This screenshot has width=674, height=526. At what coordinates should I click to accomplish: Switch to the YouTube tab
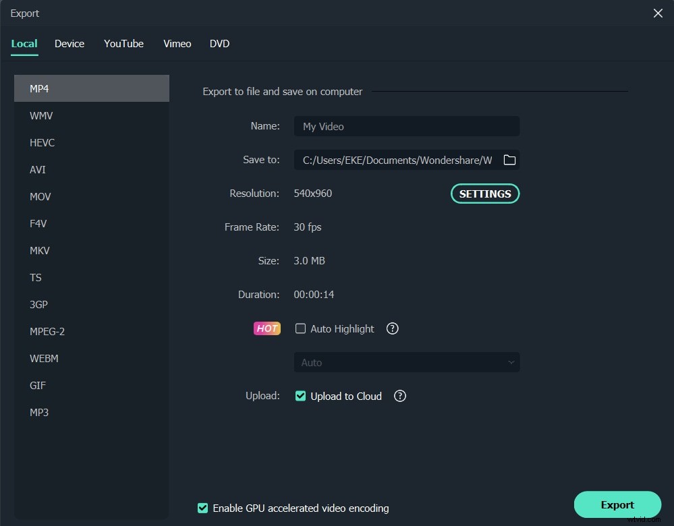pyautogui.click(x=123, y=43)
